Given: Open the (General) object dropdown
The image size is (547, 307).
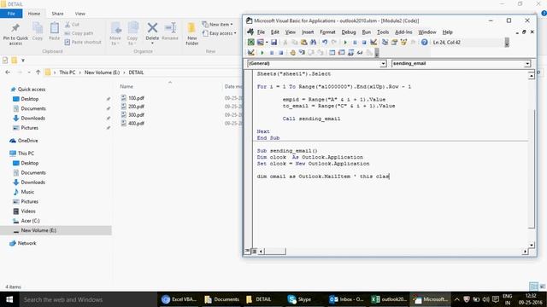Looking at the screenshot, I should coord(383,64).
